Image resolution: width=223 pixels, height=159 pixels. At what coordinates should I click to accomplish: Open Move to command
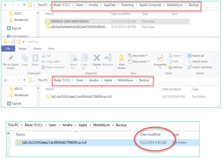click(73, 62)
